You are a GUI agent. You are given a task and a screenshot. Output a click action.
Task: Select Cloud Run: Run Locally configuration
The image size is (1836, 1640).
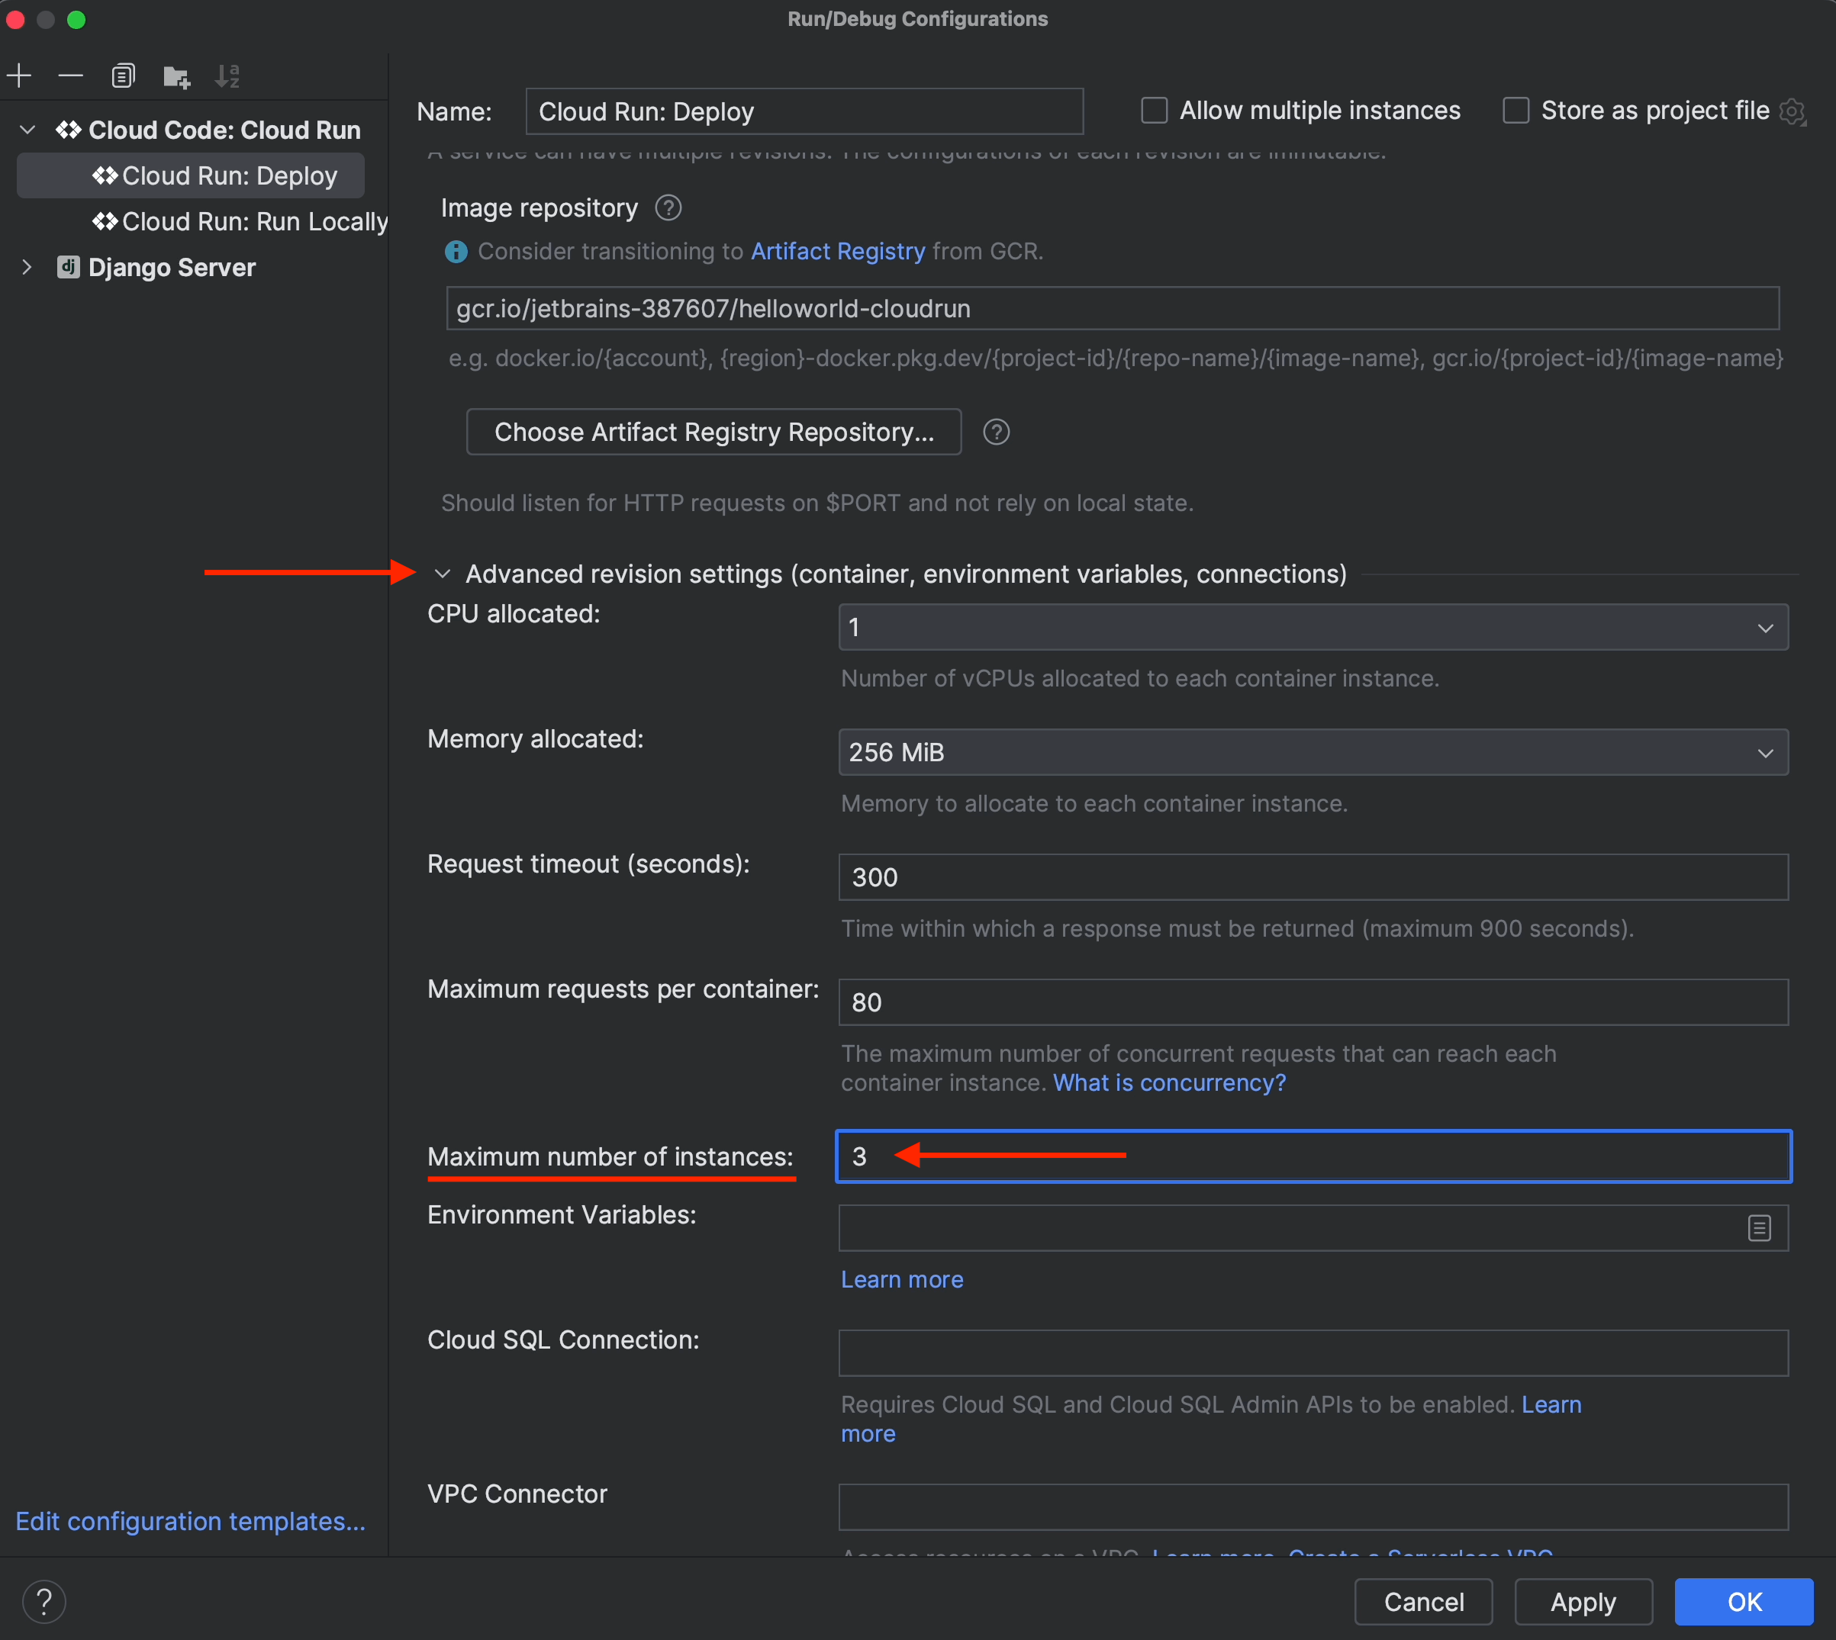(x=254, y=222)
